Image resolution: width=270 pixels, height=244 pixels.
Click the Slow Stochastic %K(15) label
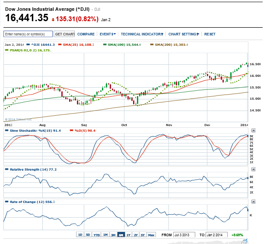click(35, 130)
